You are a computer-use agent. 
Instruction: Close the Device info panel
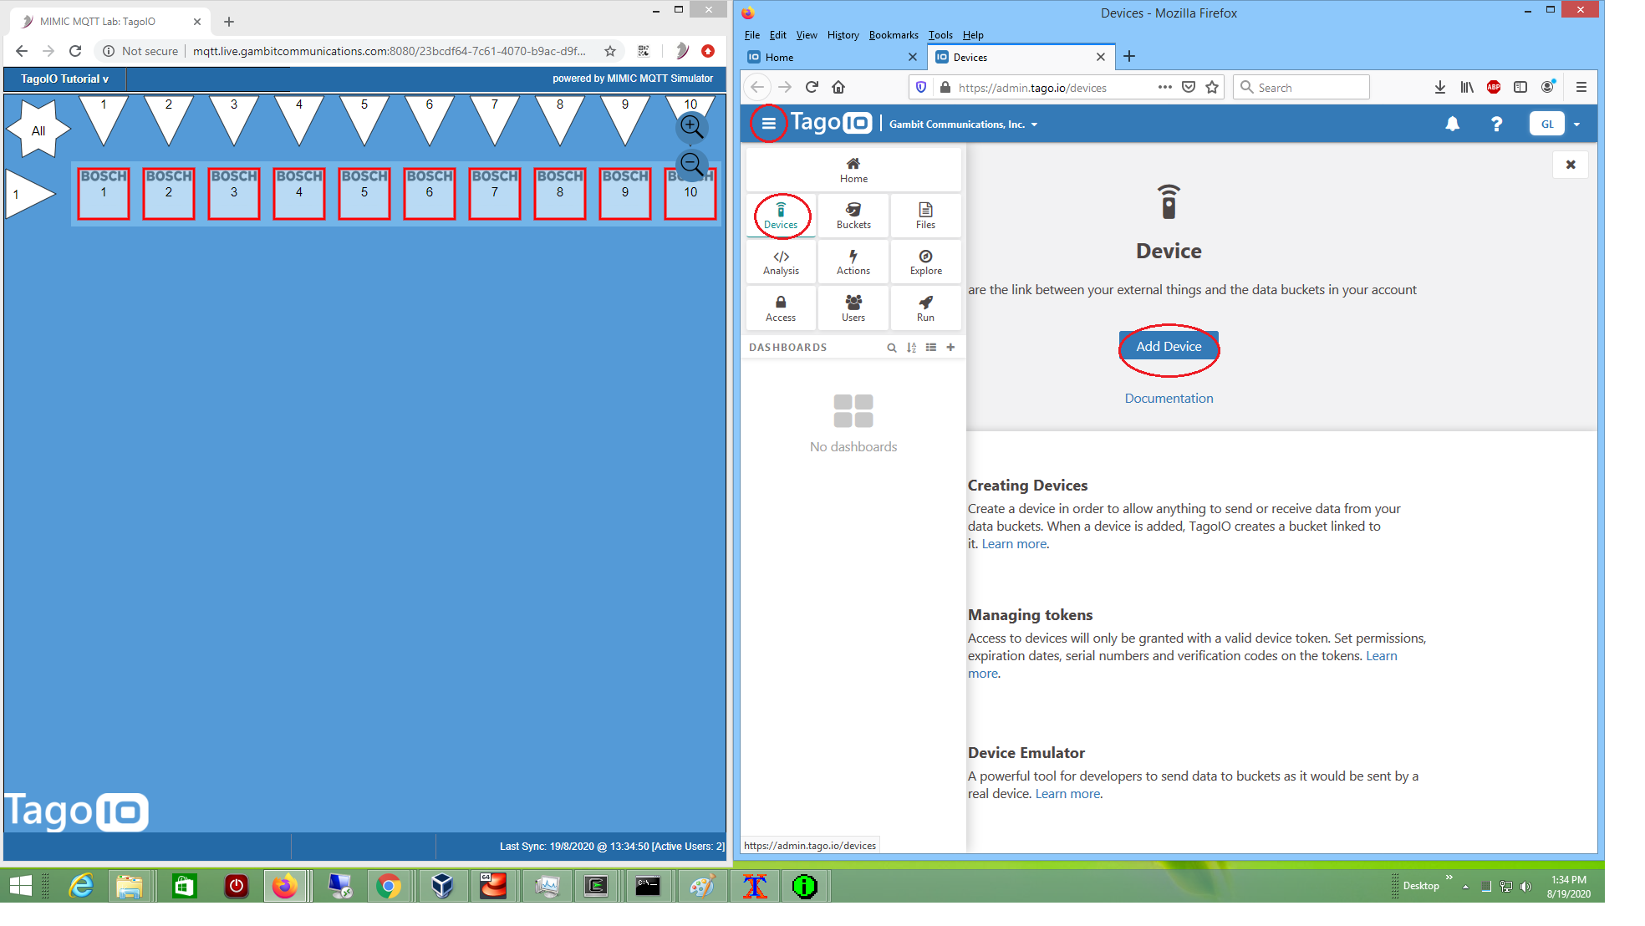point(1571,165)
